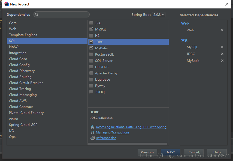
Task: Select the SQL category
Action: pyautogui.click(x=47, y=41)
